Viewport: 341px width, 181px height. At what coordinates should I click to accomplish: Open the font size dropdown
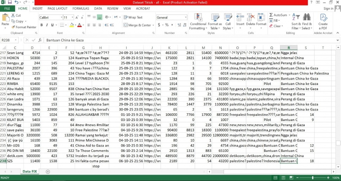coord(72,18)
